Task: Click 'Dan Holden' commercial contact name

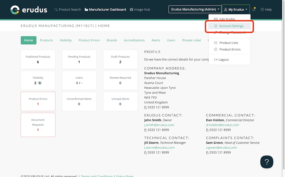Action: (x=215, y=120)
